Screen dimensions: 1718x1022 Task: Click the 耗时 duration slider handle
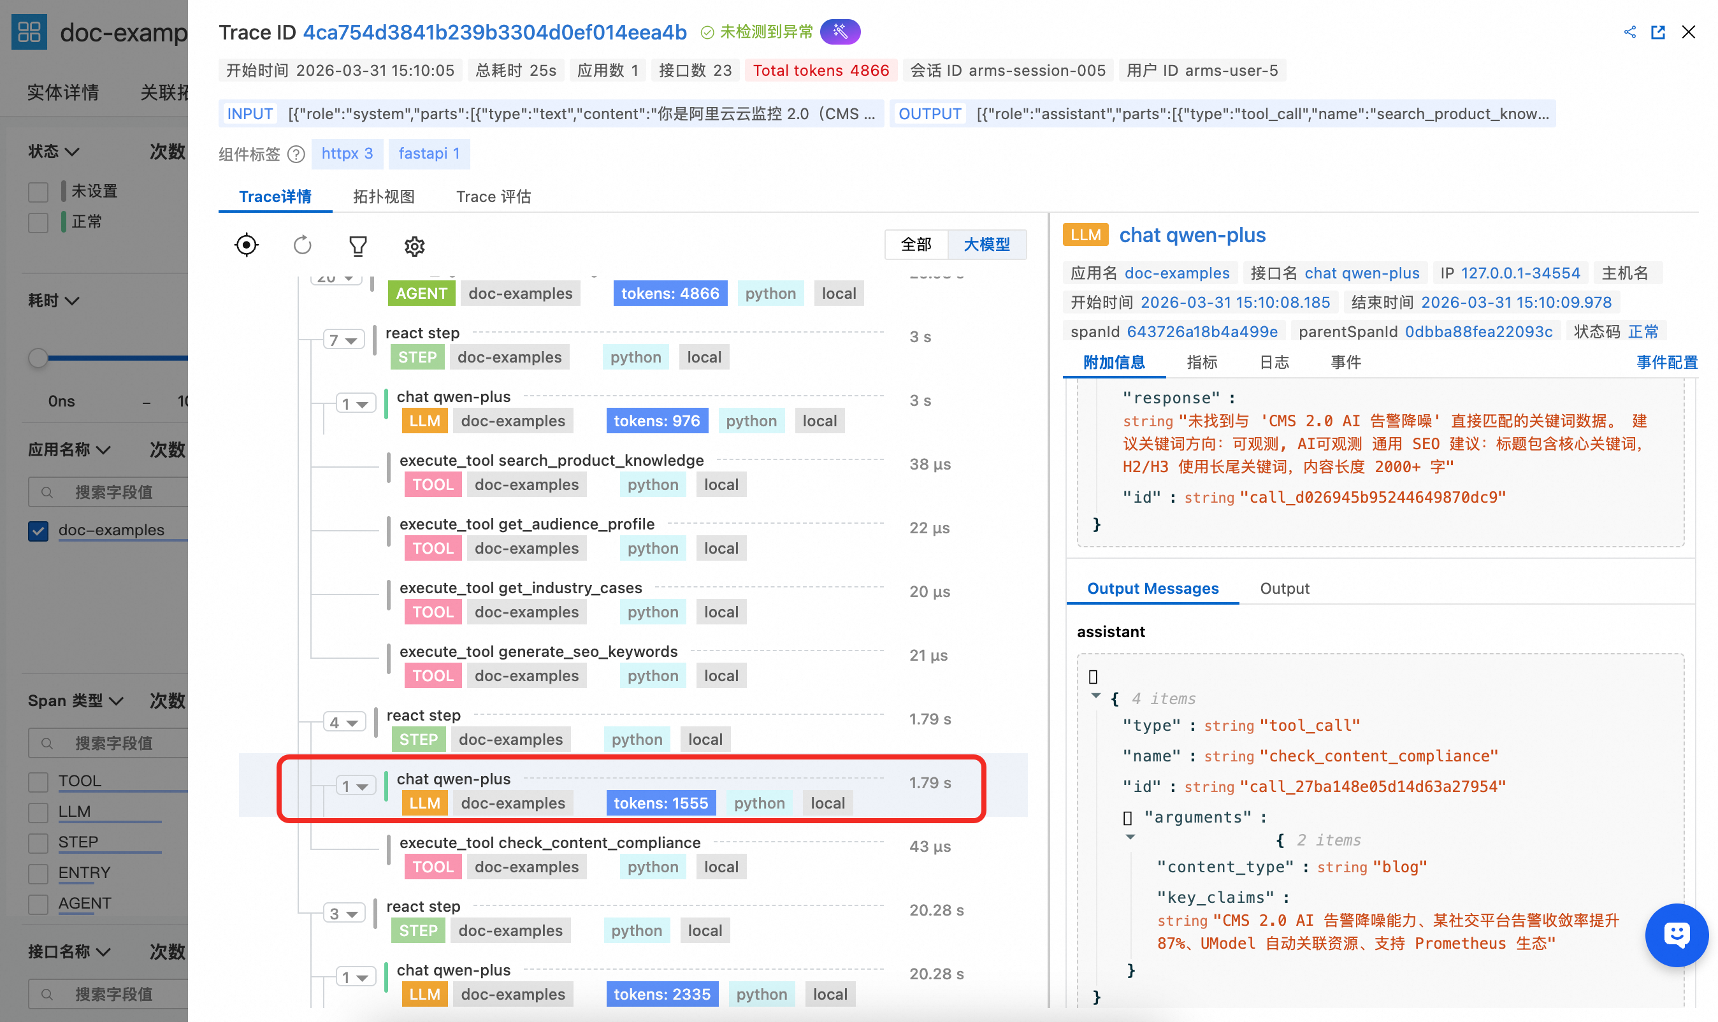pos(39,357)
